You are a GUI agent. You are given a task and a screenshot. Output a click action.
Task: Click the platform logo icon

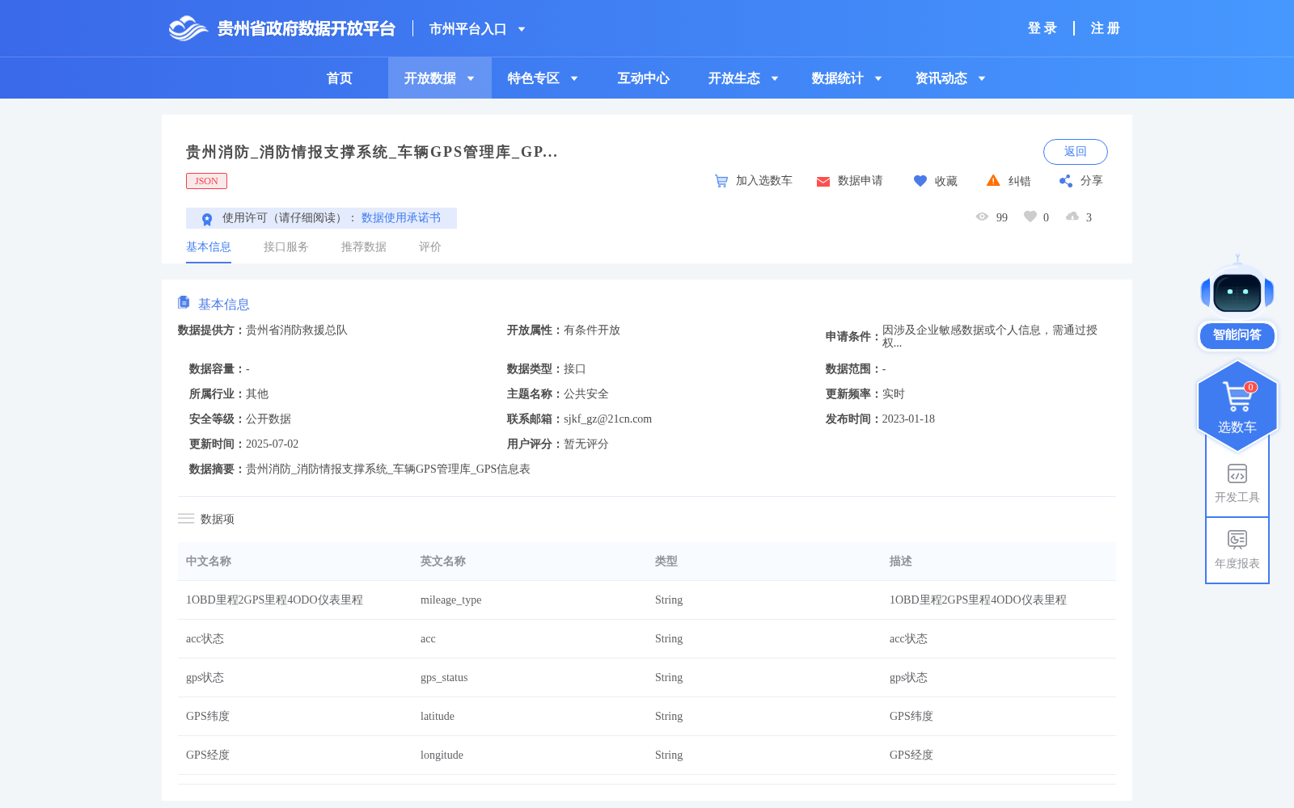(x=188, y=28)
